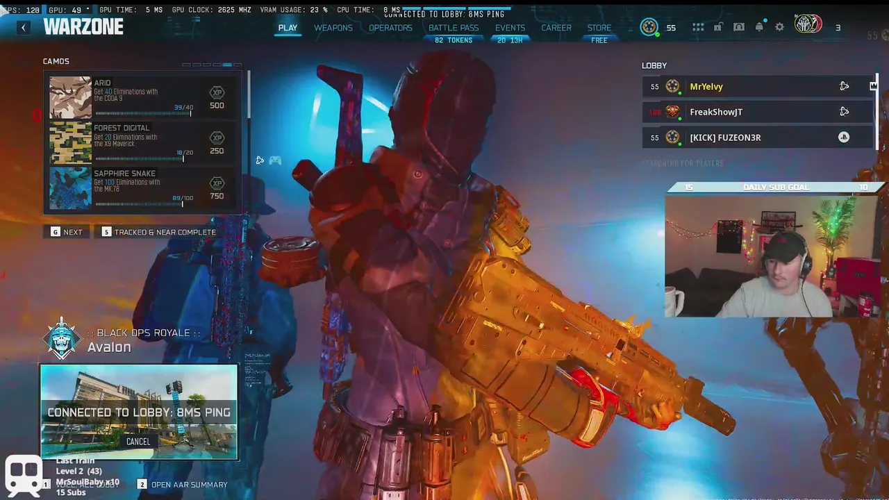
Task: Click the FREE label under Store
Action: [x=599, y=40]
